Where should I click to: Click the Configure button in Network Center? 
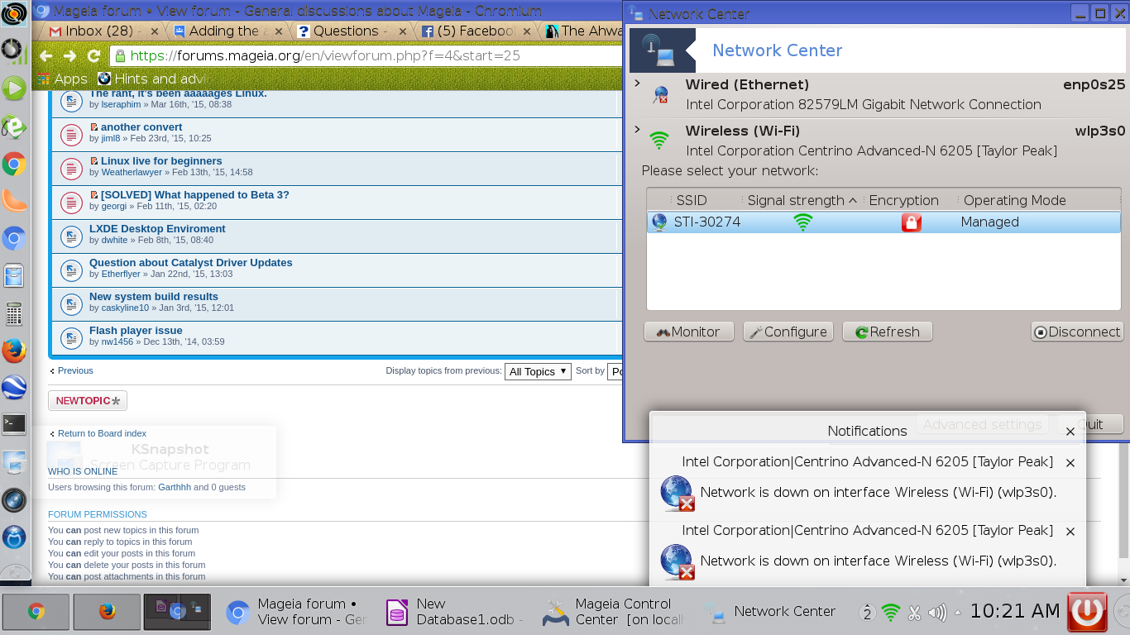point(788,332)
